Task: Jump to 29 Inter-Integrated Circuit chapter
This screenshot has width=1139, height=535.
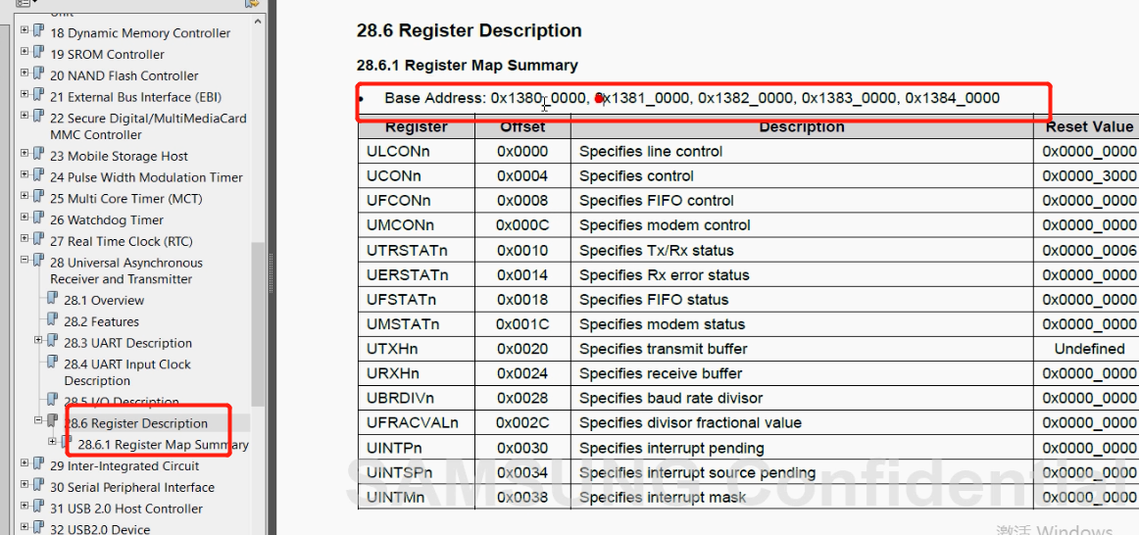Action: (x=124, y=466)
